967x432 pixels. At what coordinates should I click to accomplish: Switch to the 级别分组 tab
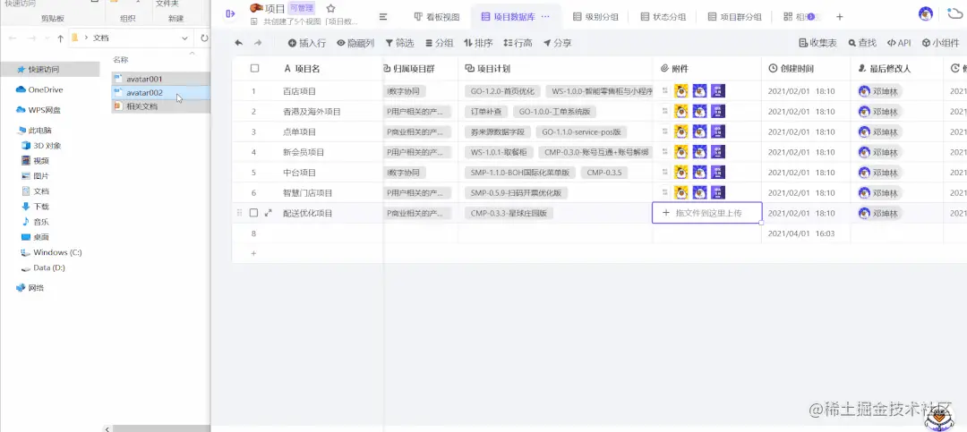[x=595, y=17]
